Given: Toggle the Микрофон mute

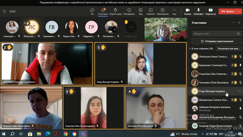Looking at the screenshot, I should tap(198, 11).
